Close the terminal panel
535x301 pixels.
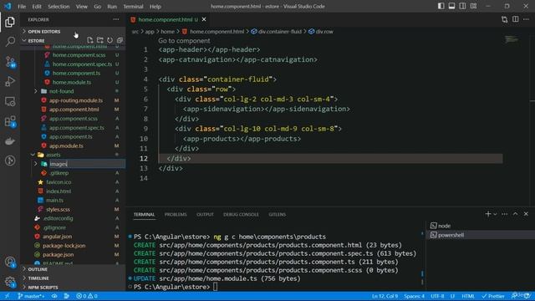click(x=526, y=214)
